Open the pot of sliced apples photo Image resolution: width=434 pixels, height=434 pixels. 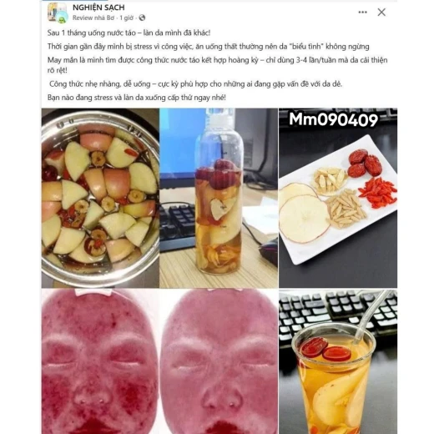pyautogui.click(x=100, y=198)
